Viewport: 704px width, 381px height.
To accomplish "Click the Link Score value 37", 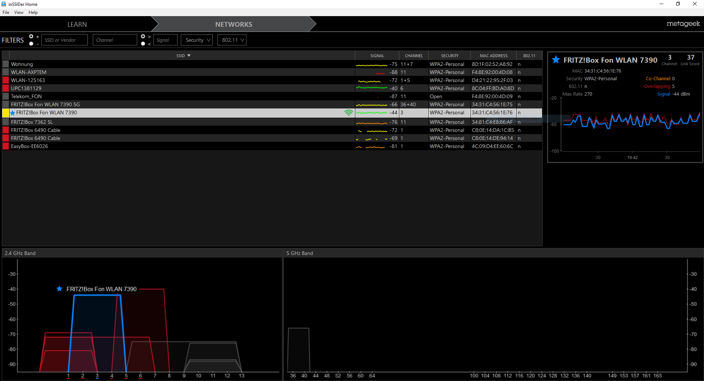I will [690, 58].
